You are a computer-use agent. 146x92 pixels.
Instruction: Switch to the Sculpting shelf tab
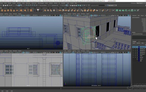[x=26, y=8]
